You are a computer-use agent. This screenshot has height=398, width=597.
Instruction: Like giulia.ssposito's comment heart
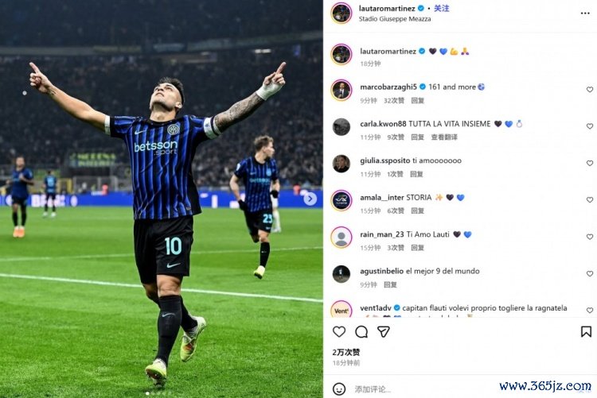pos(590,163)
